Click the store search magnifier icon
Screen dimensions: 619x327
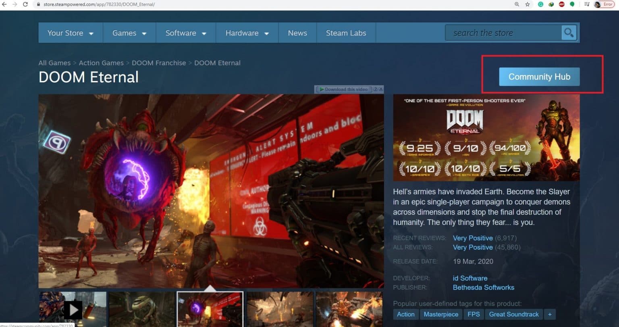tap(568, 33)
